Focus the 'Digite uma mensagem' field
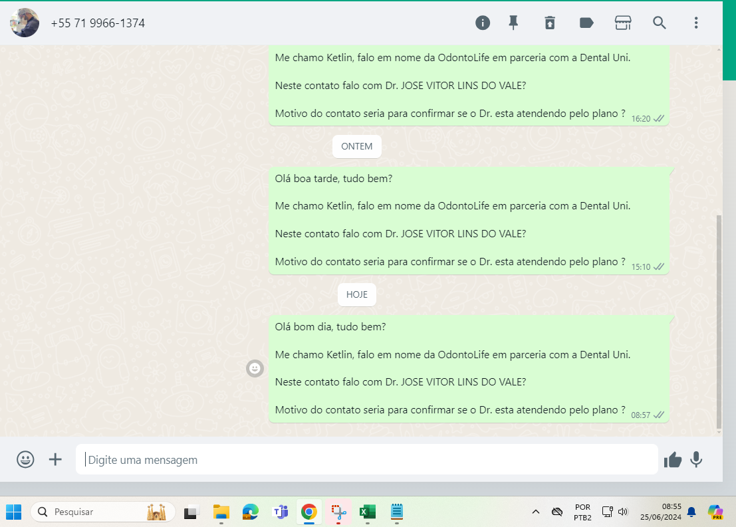The height and width of the screenshot is (527, 736). (x=366, y=459)
